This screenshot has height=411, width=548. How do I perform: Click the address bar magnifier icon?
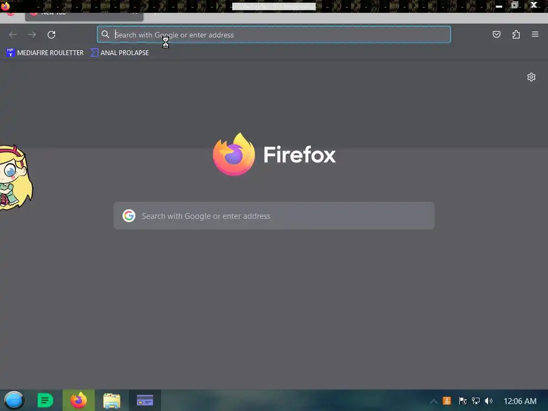pos(105,34)
